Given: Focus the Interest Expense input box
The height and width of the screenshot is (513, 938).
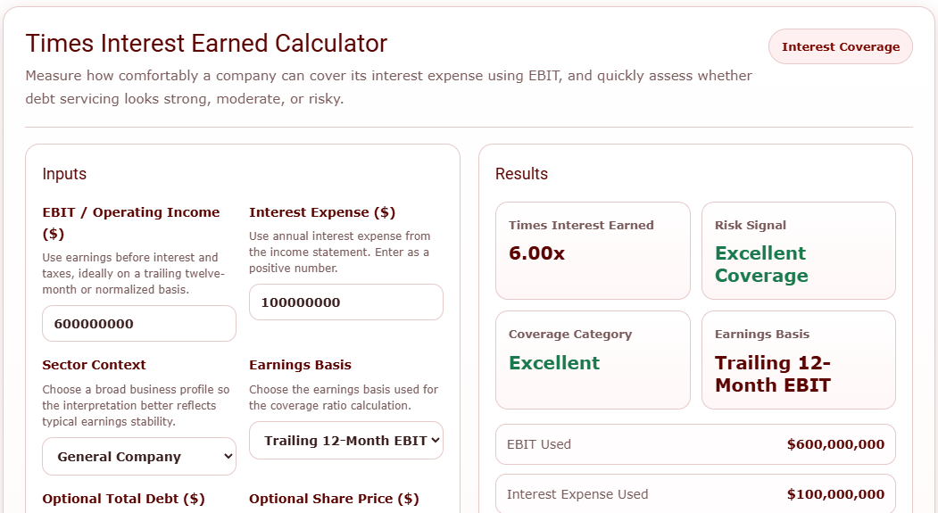Looking at the screenshot, I should click(345, 302).
